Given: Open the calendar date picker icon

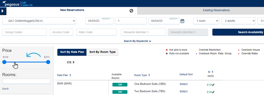Looking at the screenshot, I should click(182, 21).
